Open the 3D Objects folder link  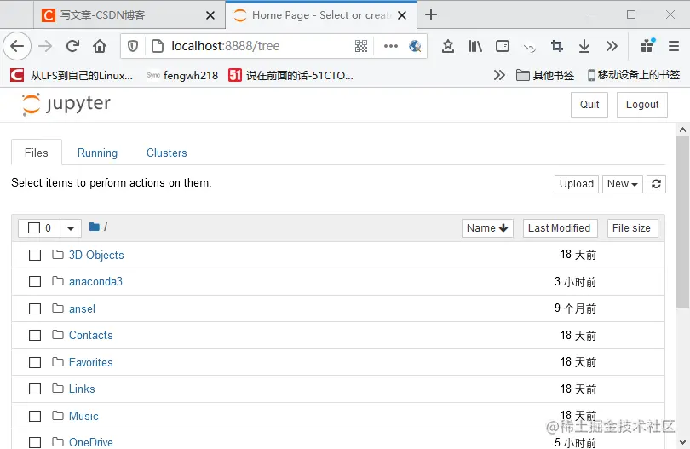[96, 255]
